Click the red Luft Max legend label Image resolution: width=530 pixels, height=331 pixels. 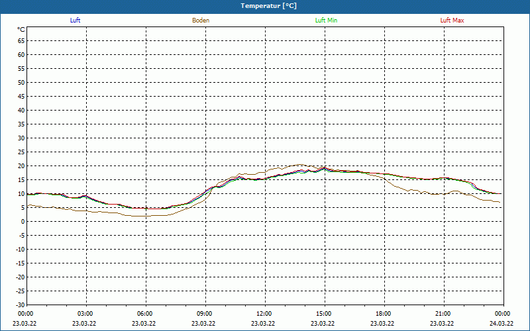(x=452, y=21)
